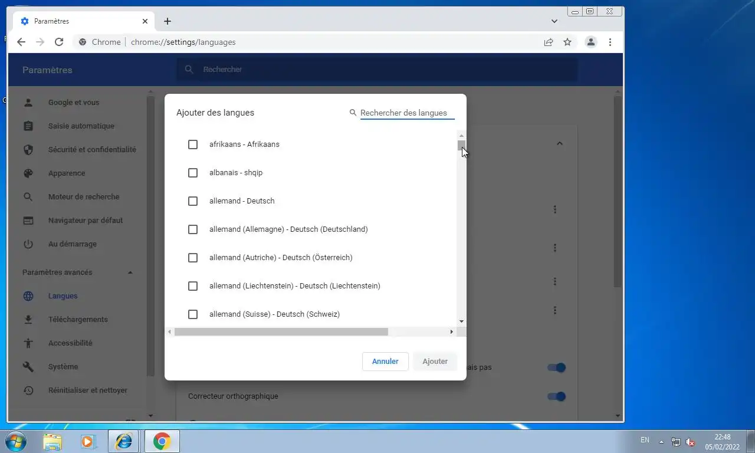Image resolution: width=755 pixels, height=453 pixels.
Task: Toggle the Correcteur orthographique switch
Action: point(556,396)
